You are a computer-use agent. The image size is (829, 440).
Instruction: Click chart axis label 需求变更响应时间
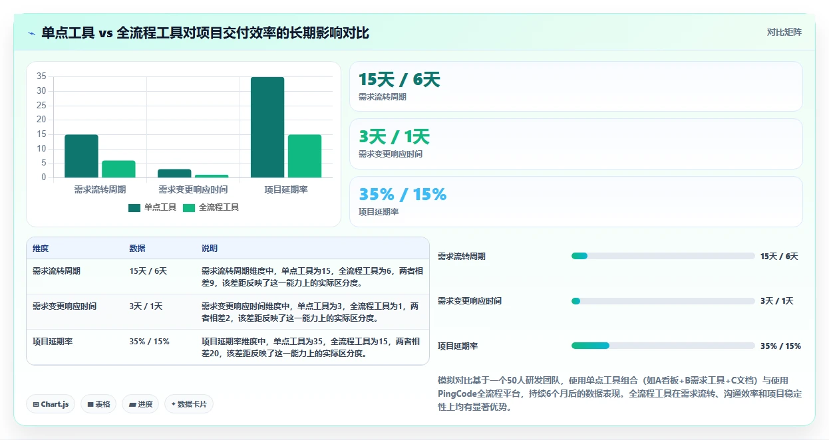193,190
